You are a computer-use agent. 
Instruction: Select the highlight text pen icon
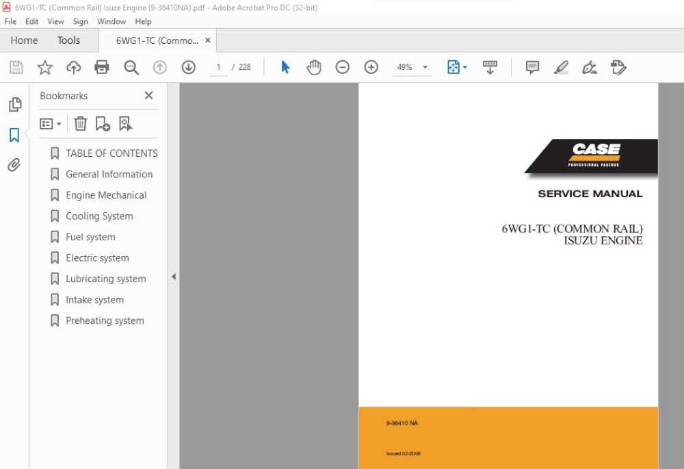click(x=561, y=67)
